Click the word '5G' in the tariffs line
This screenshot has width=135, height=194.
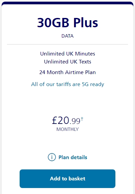pyautogui.click(x=85, y=84)
